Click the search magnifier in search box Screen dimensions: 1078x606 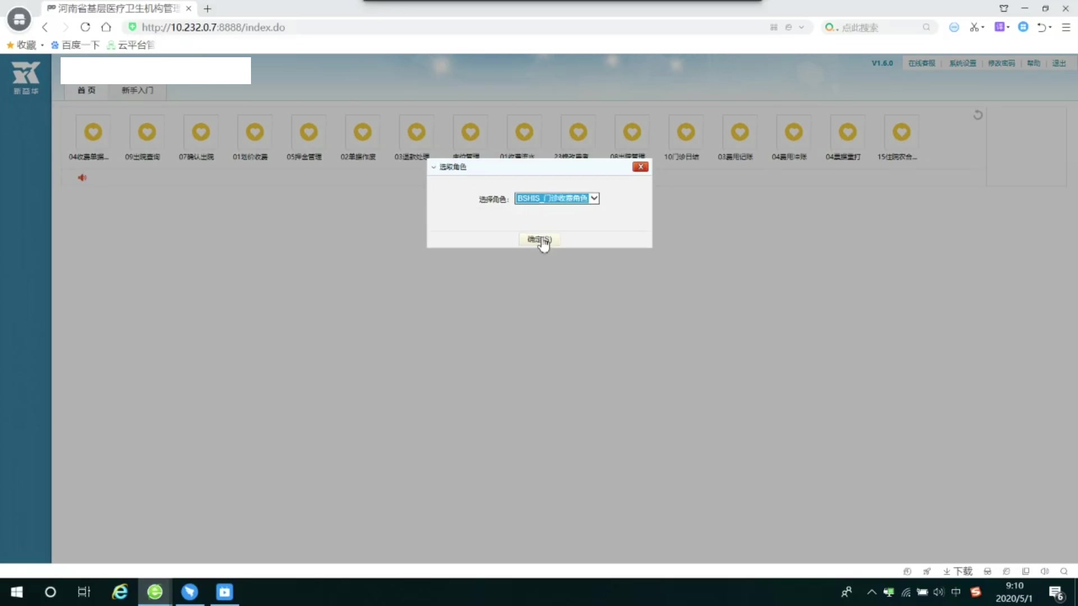926,27
